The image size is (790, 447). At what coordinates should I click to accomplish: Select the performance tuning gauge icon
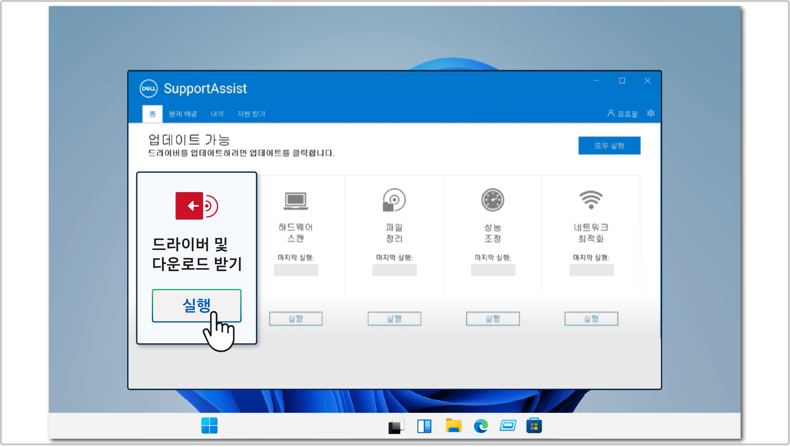tap(492, 200)
